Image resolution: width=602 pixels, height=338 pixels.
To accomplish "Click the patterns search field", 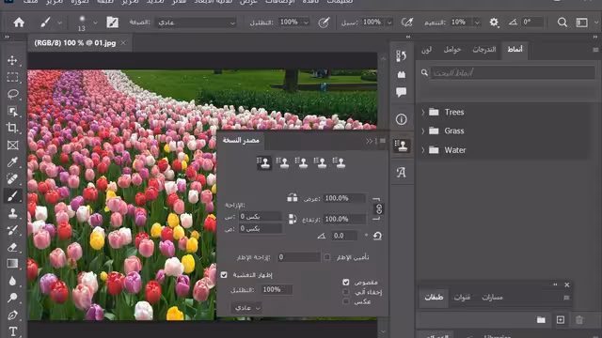I will [x=513, y=72].
